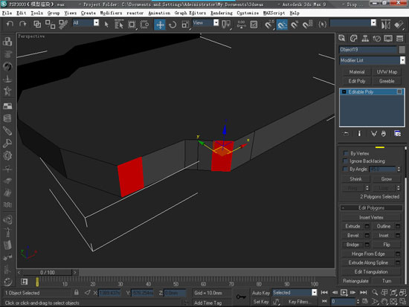The height and width of the screenshot is (307, 409).
Task: Open Extrude settings box
Action: pyautogui.click(x=367, y=226)
